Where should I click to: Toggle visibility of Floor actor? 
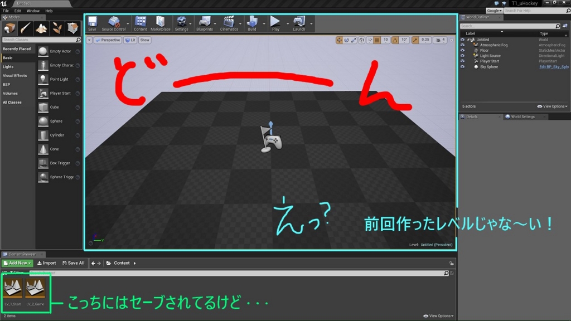click(462, 51)
